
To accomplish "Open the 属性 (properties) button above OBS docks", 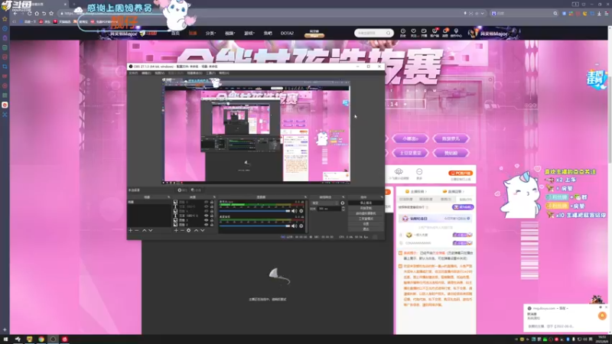I will tap(182, 190).
